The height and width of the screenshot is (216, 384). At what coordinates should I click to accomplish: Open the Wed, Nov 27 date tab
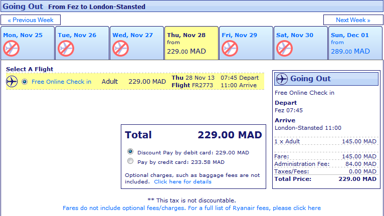coord(137,43)
